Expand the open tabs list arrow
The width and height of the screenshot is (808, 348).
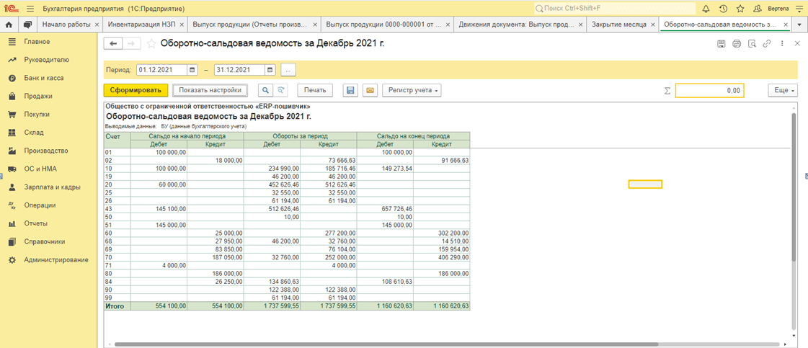(x=800, y=24)
